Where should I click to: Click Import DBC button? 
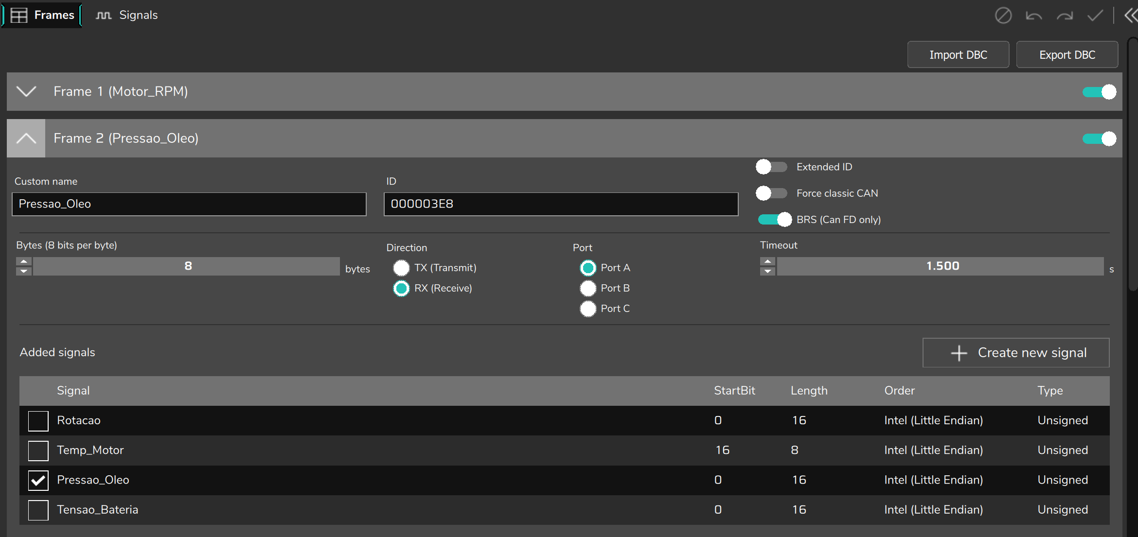(958, 54)
